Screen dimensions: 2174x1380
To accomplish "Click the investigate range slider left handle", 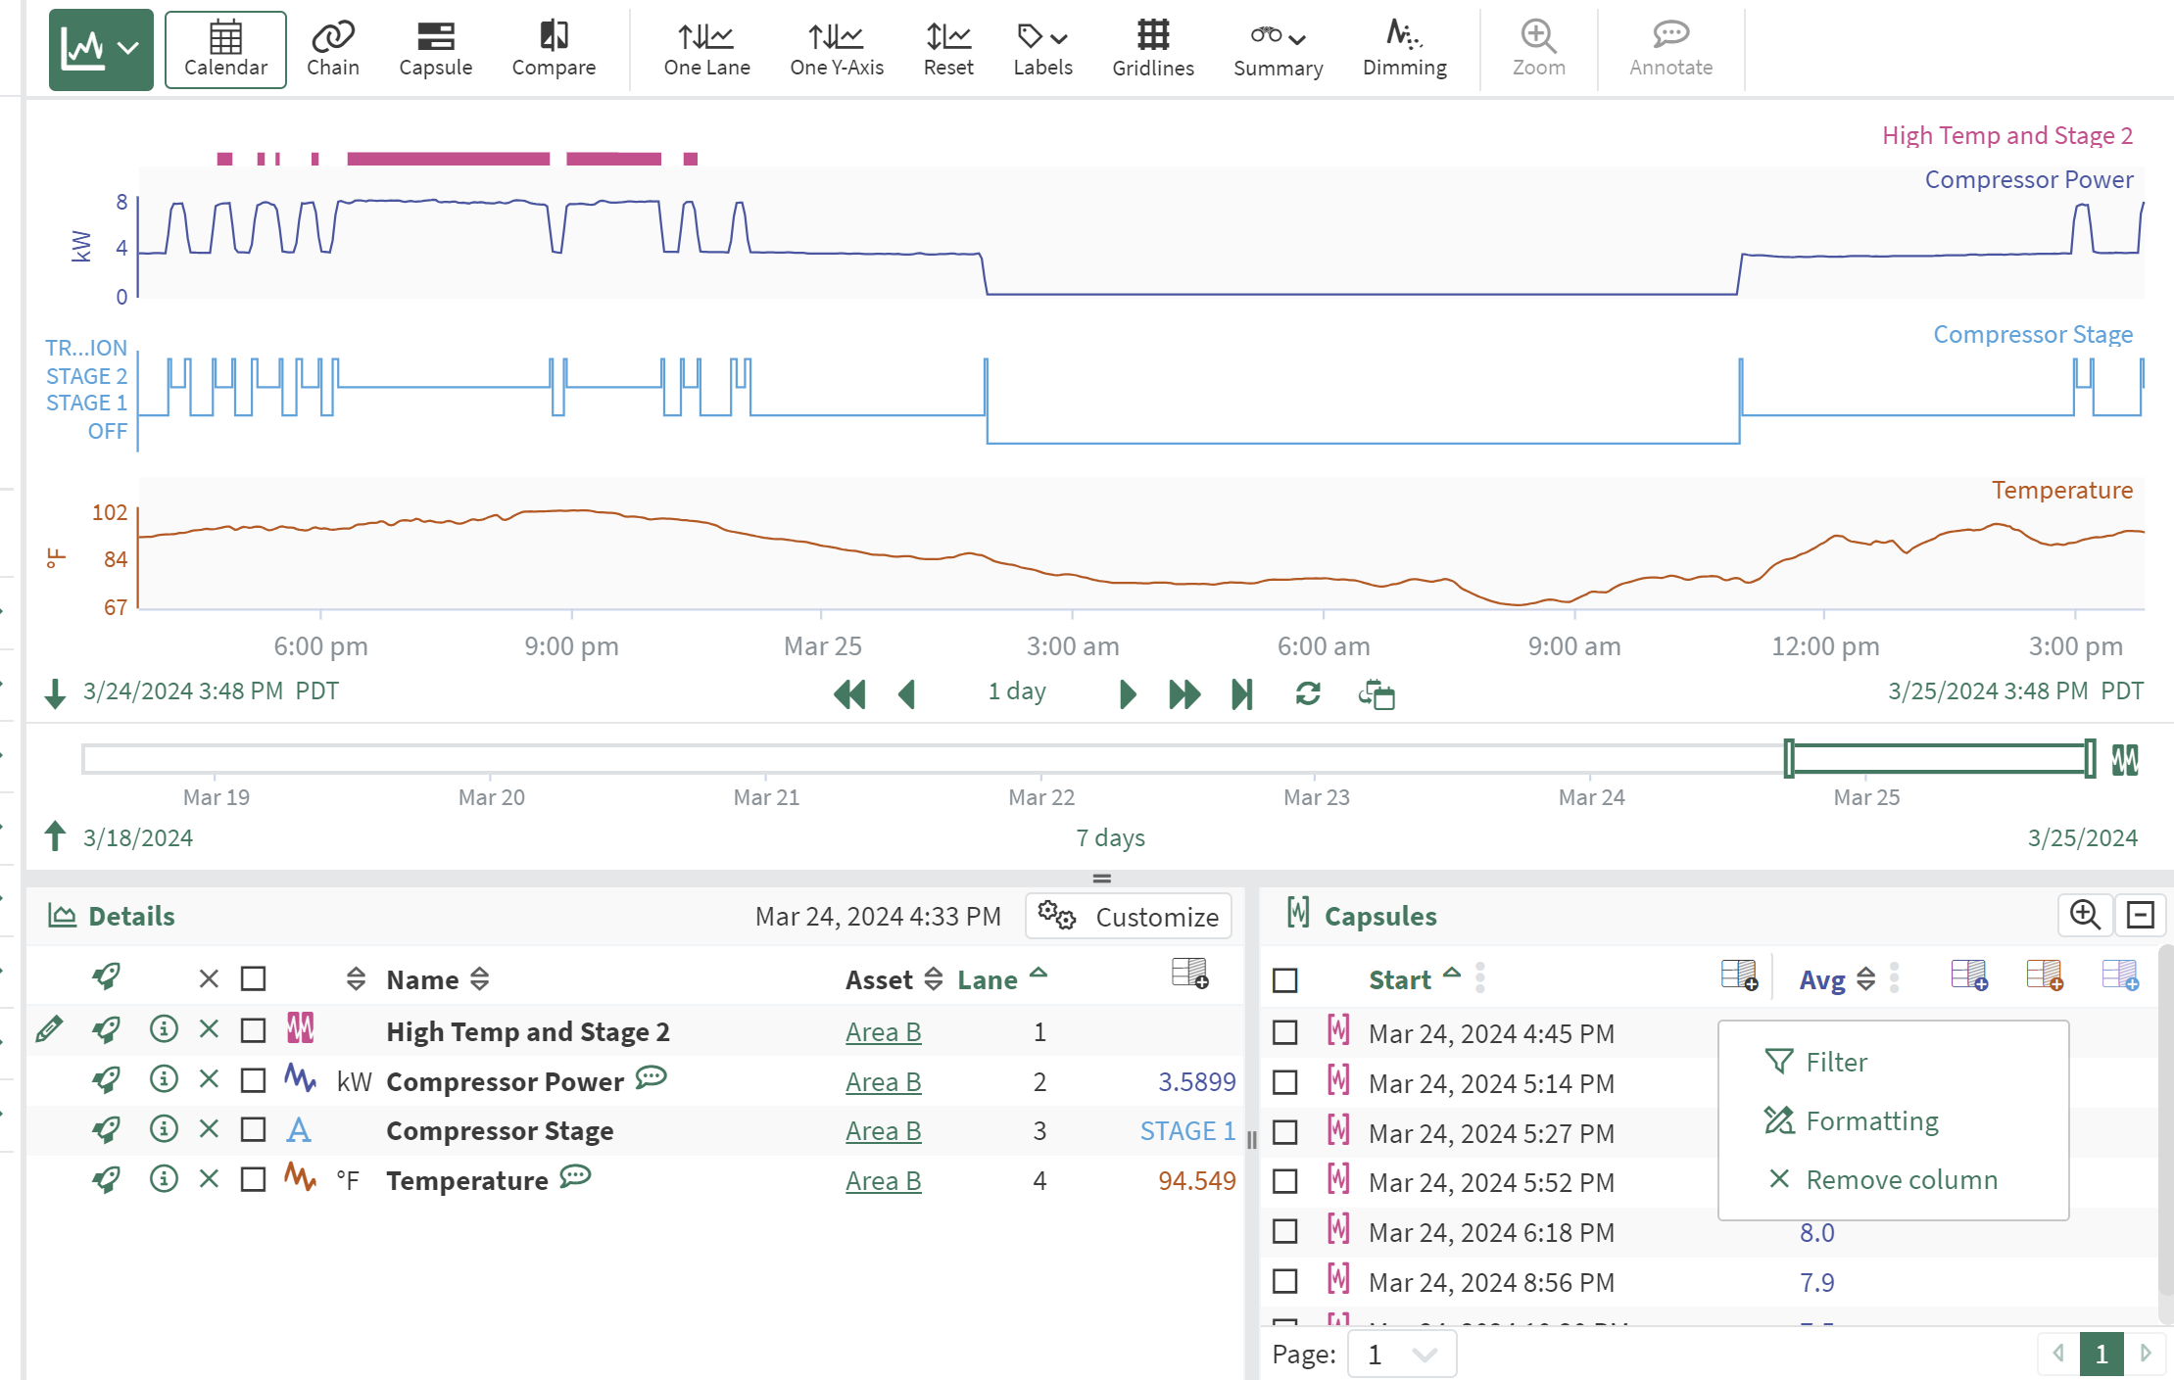I will 1789,759.
